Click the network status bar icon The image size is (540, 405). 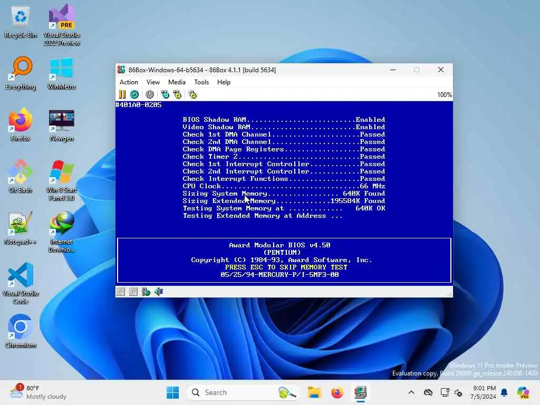[x=146, y=292]
